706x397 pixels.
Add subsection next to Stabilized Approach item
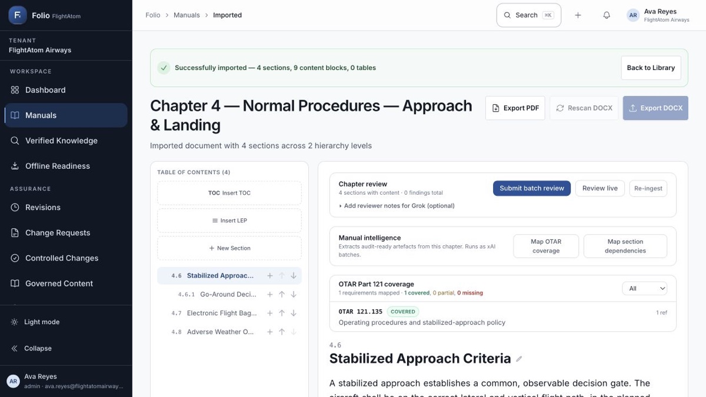click(270, 276)
